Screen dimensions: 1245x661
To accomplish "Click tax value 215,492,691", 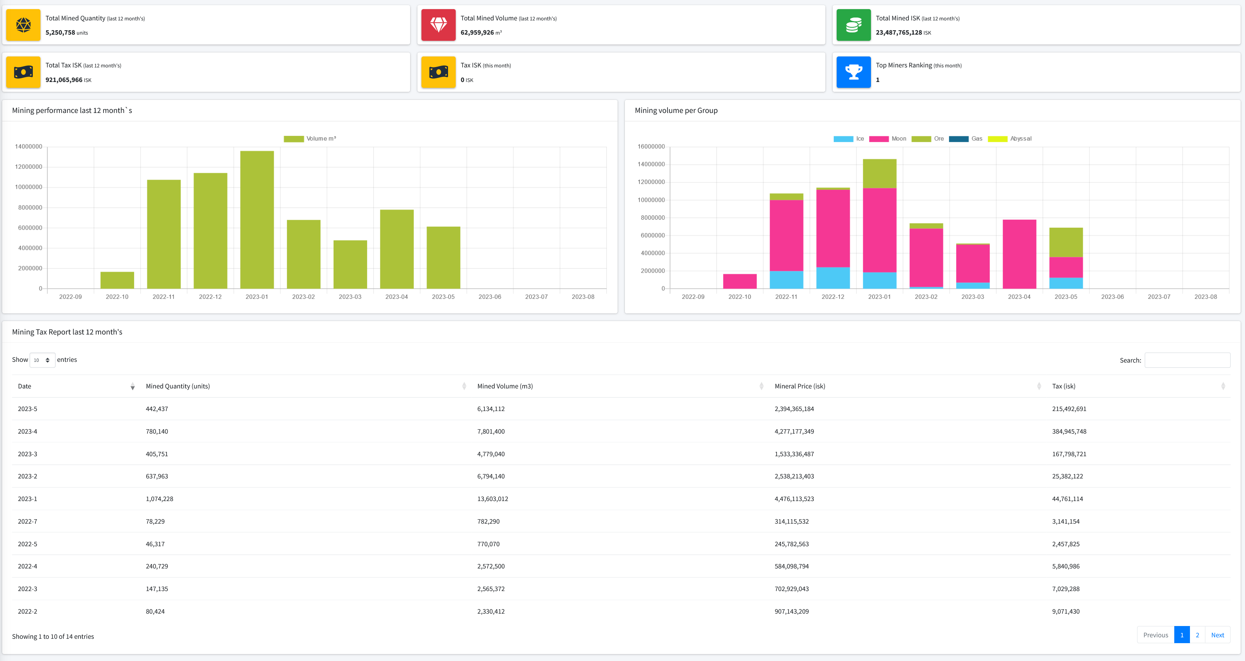I will (x=1069, y=409).
